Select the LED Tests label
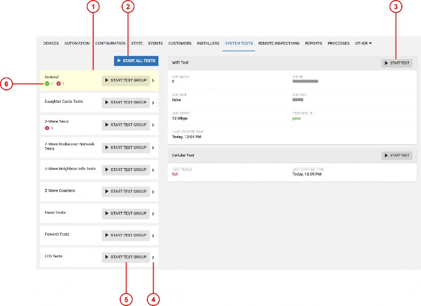Viewport: 421px width, 306px height. 54,256
